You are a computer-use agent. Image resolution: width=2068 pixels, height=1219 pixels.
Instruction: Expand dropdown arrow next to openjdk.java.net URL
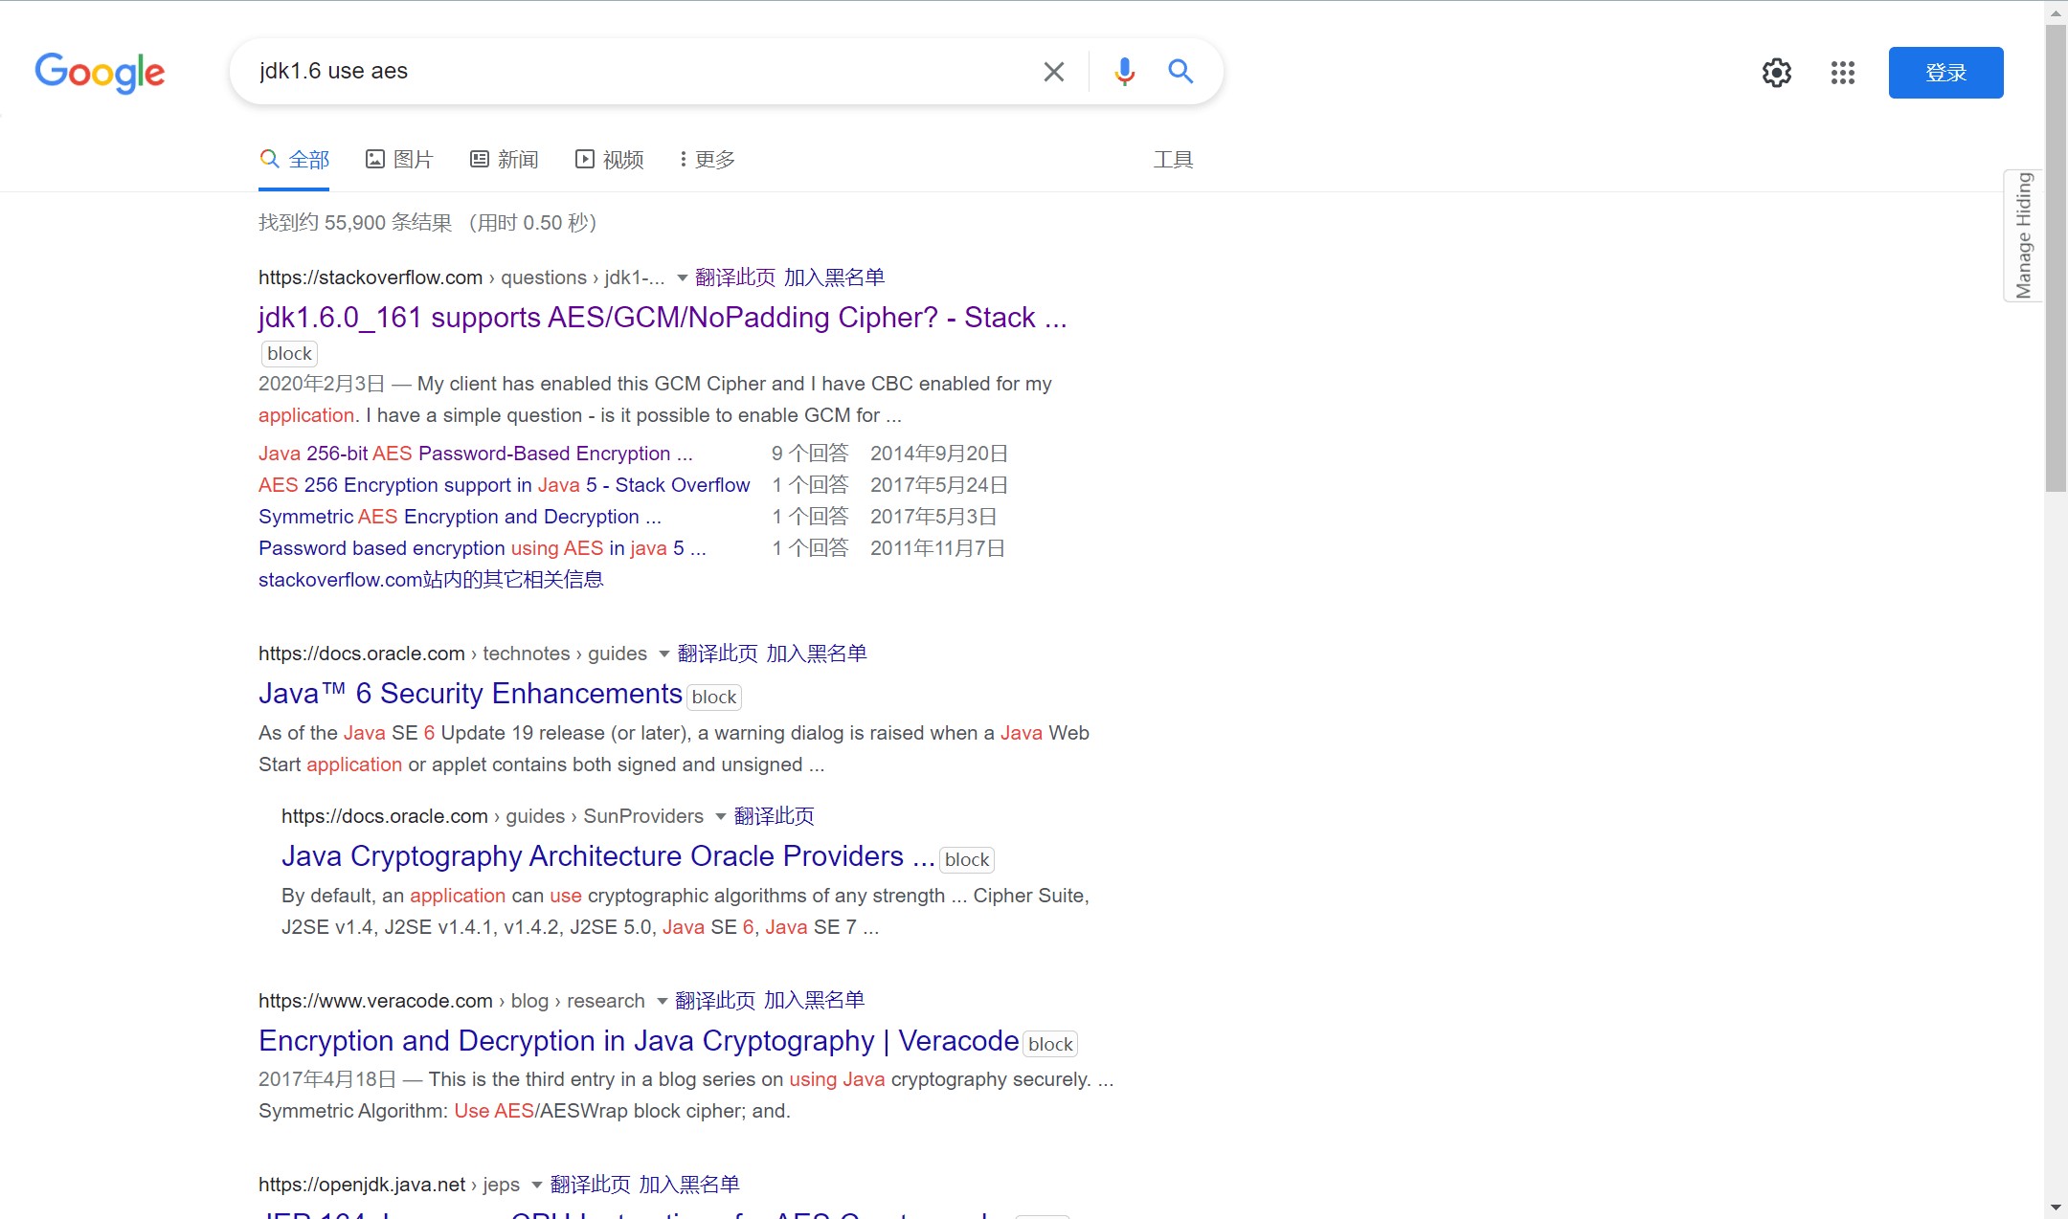[536, 1186]
